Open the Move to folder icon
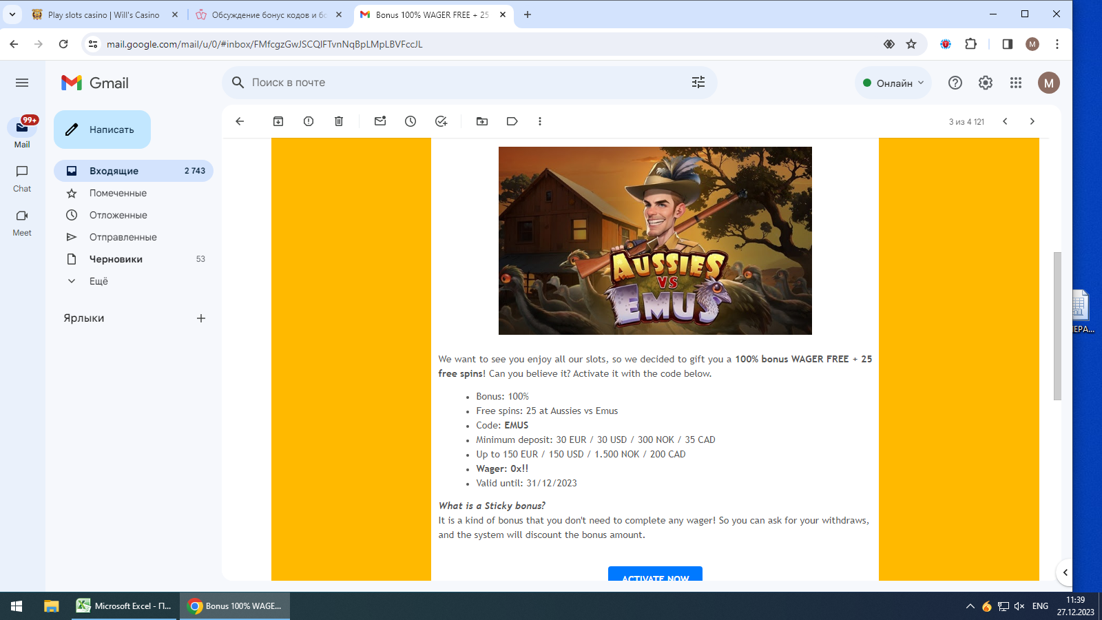 pyautogui.click(x=482, y=121)
